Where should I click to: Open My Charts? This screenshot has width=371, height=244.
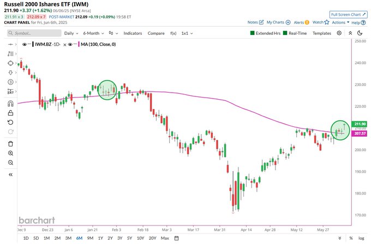[x=278, y=22]
